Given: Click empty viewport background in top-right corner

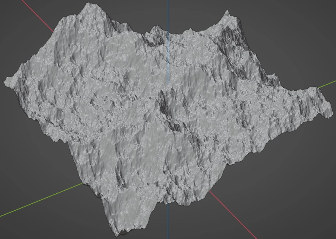Looking at the screenshot, I should [x=306, y=21].
